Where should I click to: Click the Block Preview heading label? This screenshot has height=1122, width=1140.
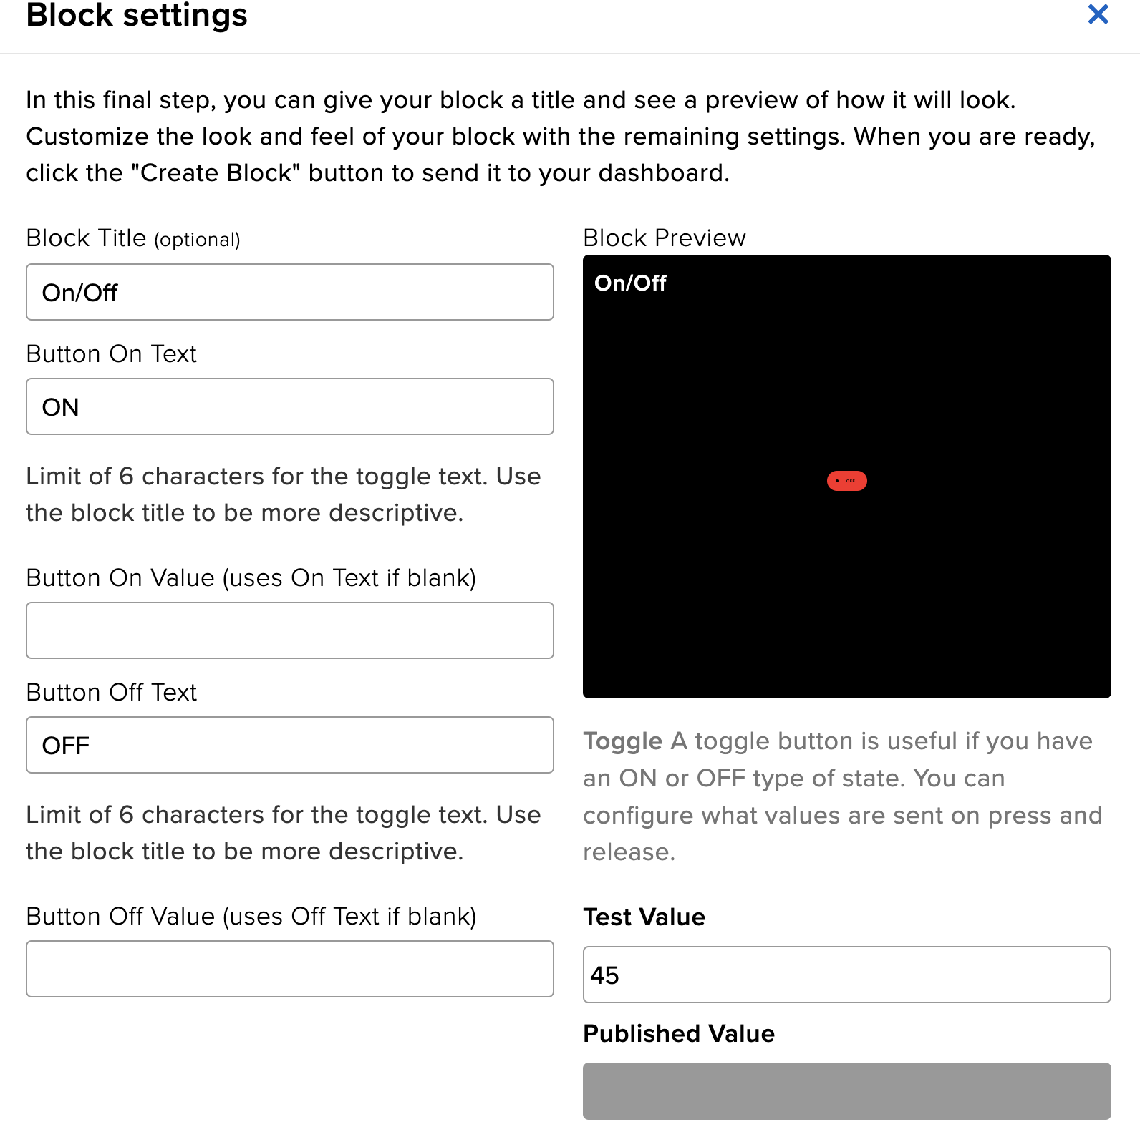click(x=664, y=237)
